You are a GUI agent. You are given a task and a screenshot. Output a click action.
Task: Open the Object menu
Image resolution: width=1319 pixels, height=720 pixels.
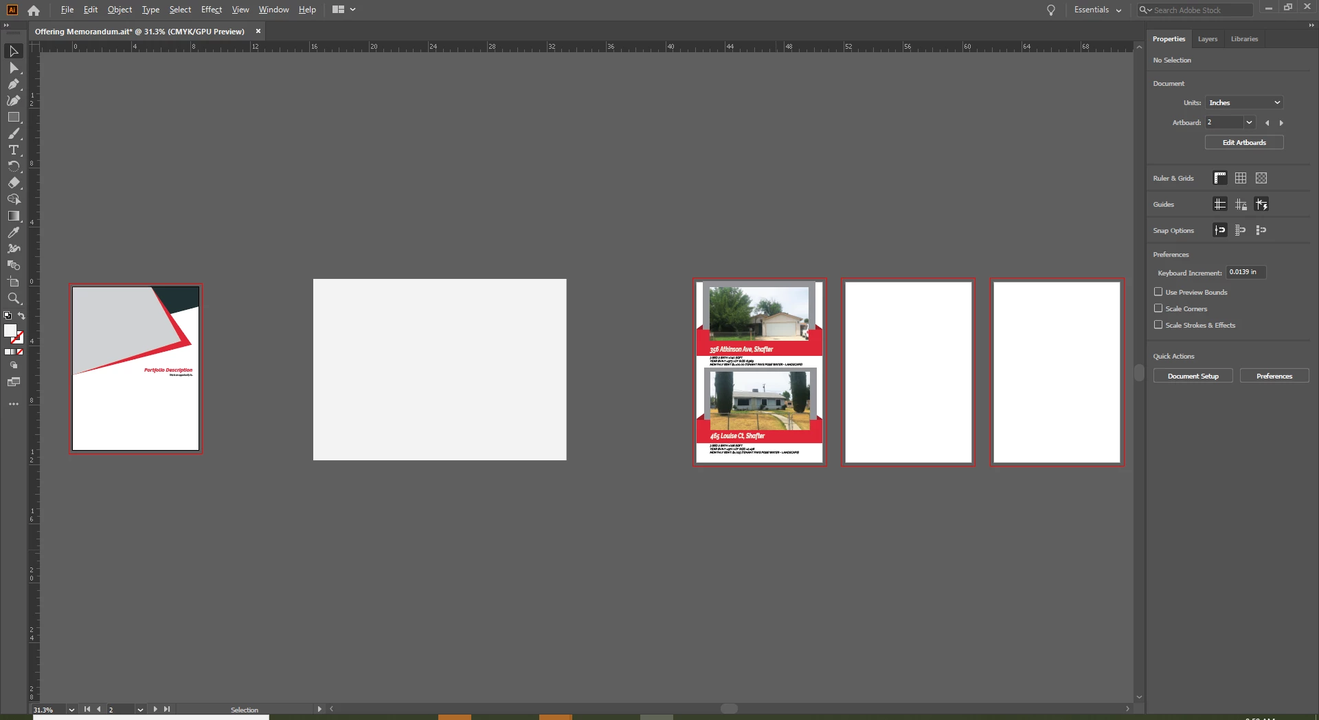click(x=120, y=10)
